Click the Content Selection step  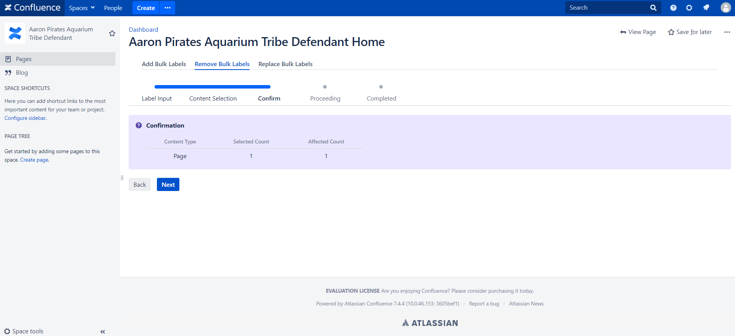tap(213, 99)
